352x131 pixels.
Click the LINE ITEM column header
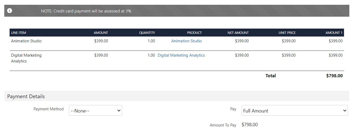point(19,33)
